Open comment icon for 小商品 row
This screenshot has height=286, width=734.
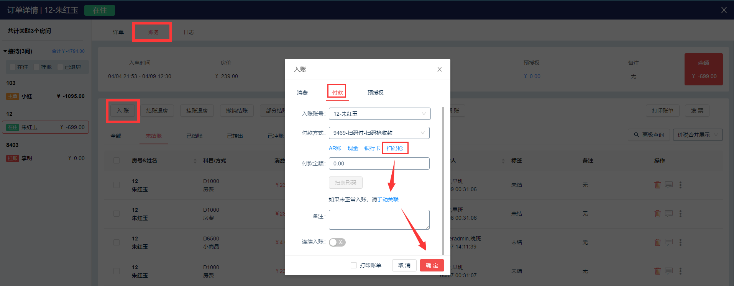click(x=669, y=242)
